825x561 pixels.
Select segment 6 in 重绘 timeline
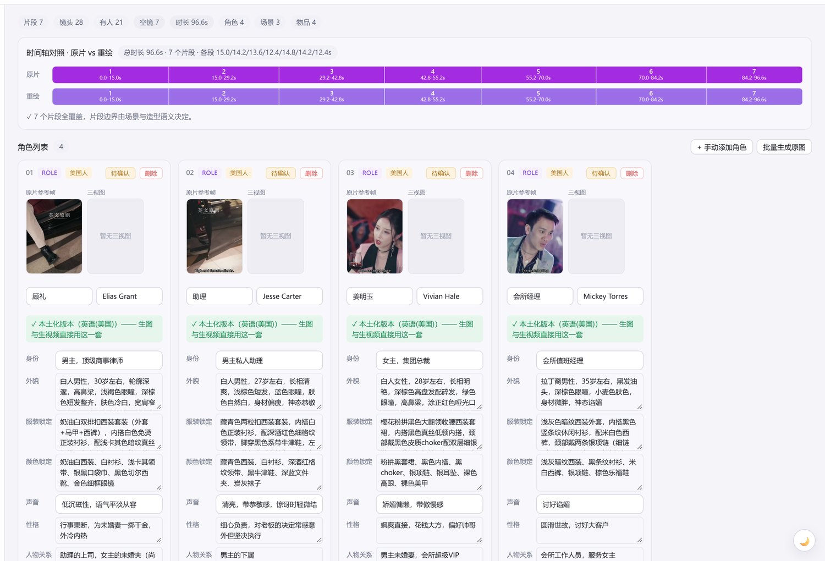click(x=651, y=96)
